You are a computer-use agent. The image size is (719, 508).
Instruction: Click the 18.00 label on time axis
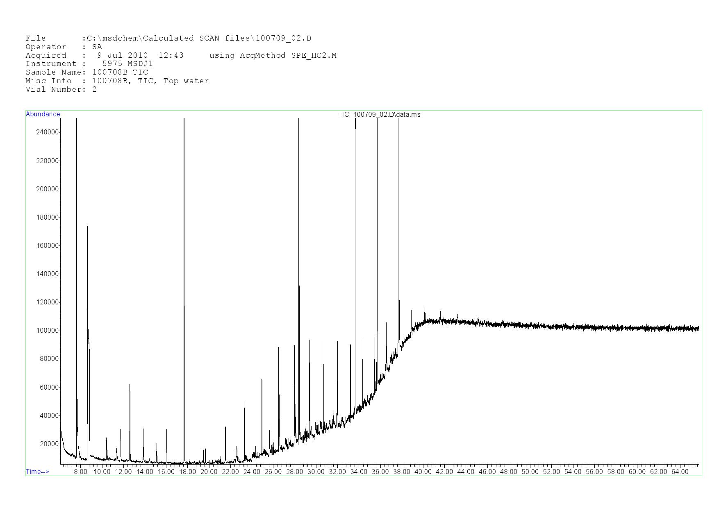[x=187, y=472]
